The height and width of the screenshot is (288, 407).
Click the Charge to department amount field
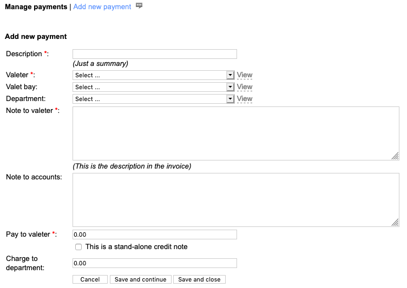pos(154,263)
